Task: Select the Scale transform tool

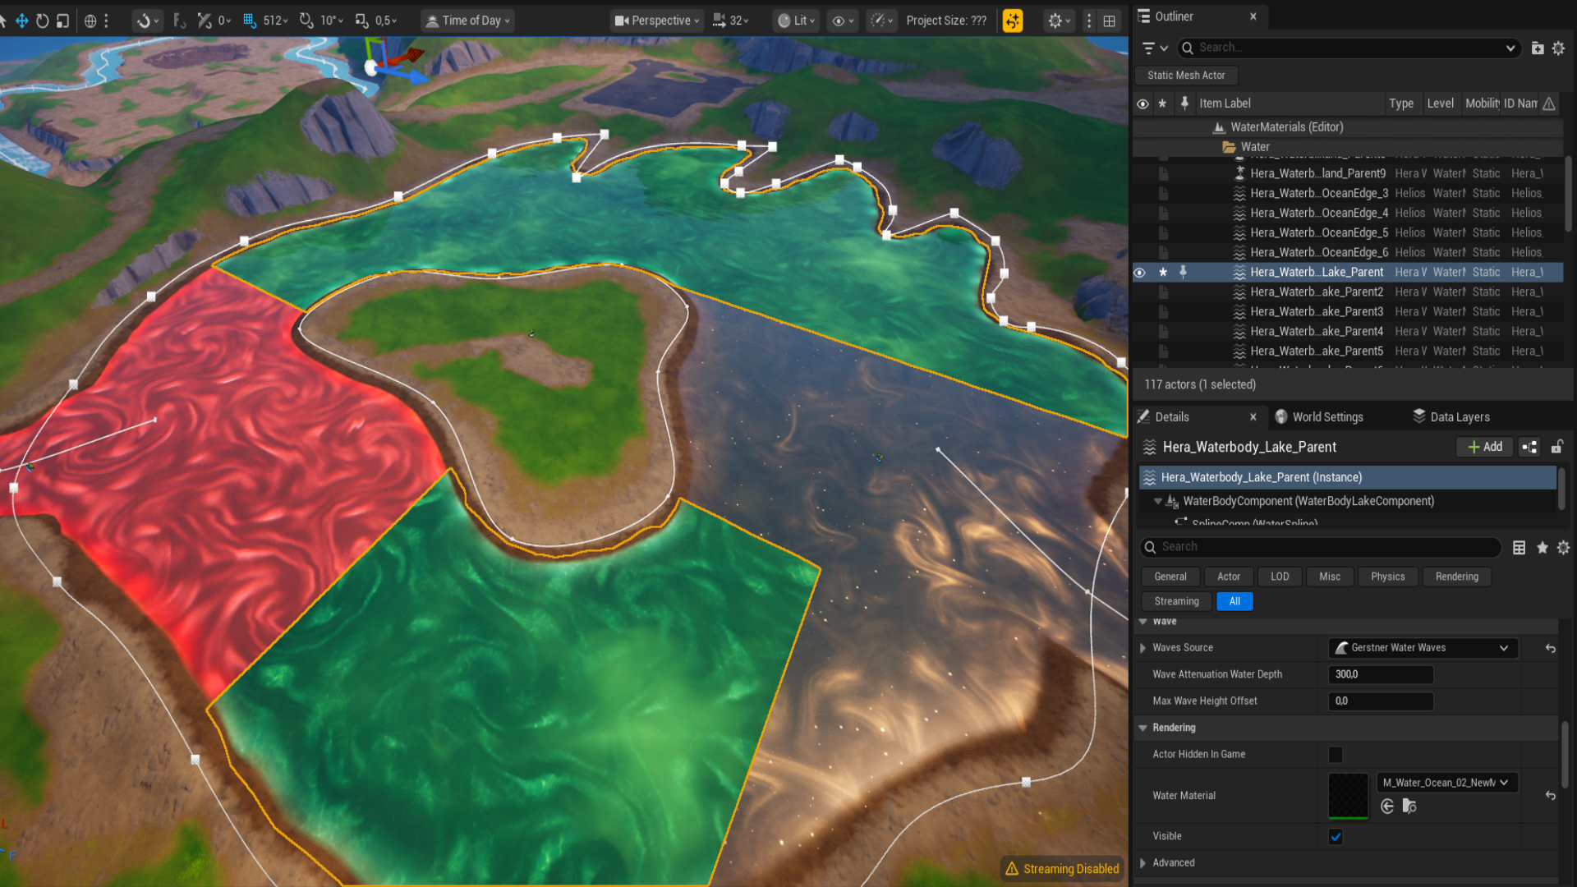Action: pyautogui.click(x=62, y=21)
